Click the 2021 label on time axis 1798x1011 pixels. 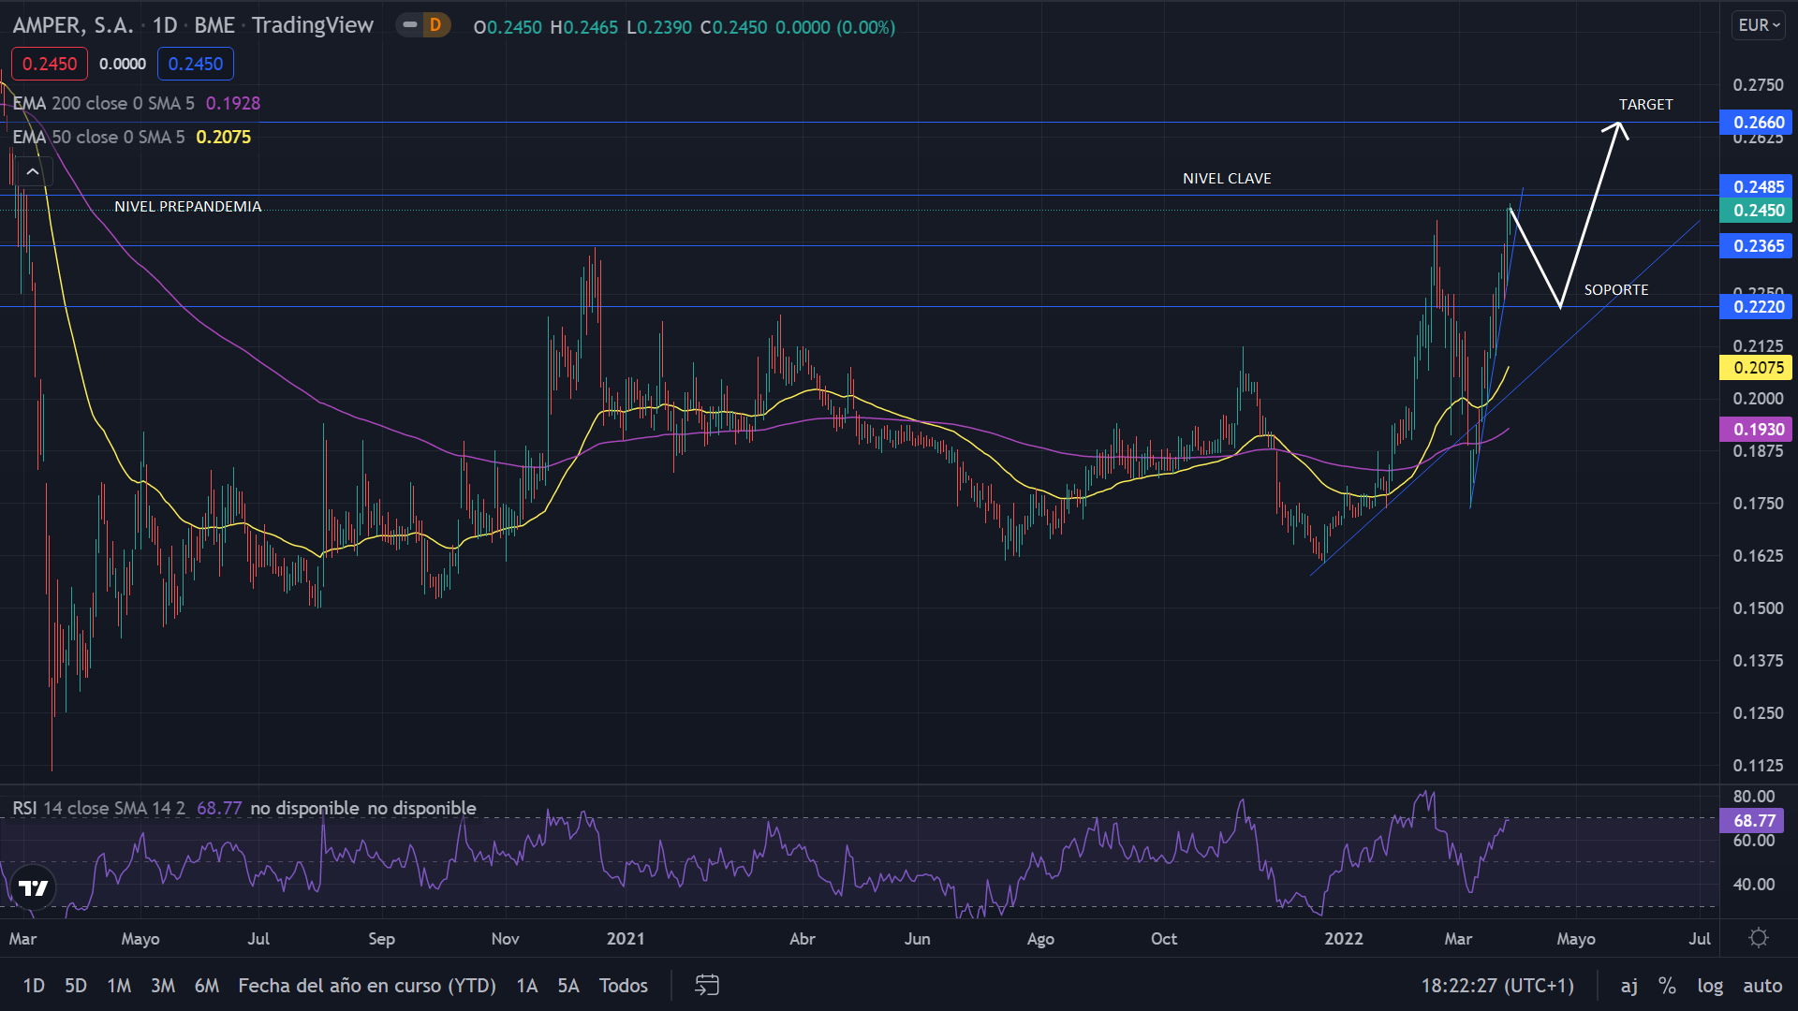click(x=626, y=939)
